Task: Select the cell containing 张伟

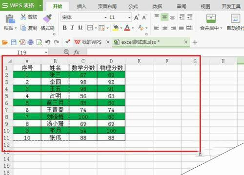Action: (x=55, y=138)
